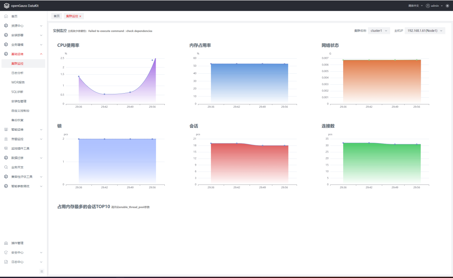The image size is (453, 278).
Task: Expand the 资源中心 menu chevron
Action: [x=41, y=26]
